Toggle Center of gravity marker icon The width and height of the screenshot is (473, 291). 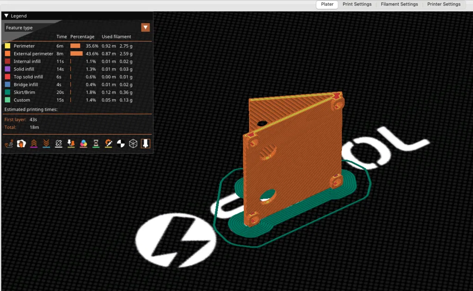pos(121,144)
